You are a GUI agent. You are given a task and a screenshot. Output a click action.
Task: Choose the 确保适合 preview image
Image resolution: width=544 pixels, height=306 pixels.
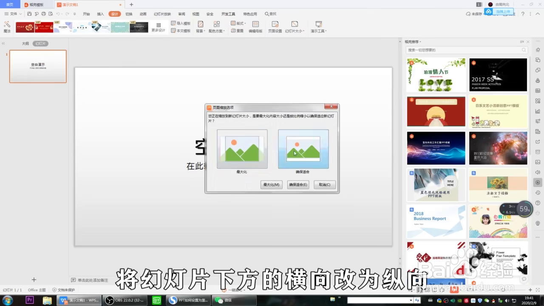coord(303,149)
